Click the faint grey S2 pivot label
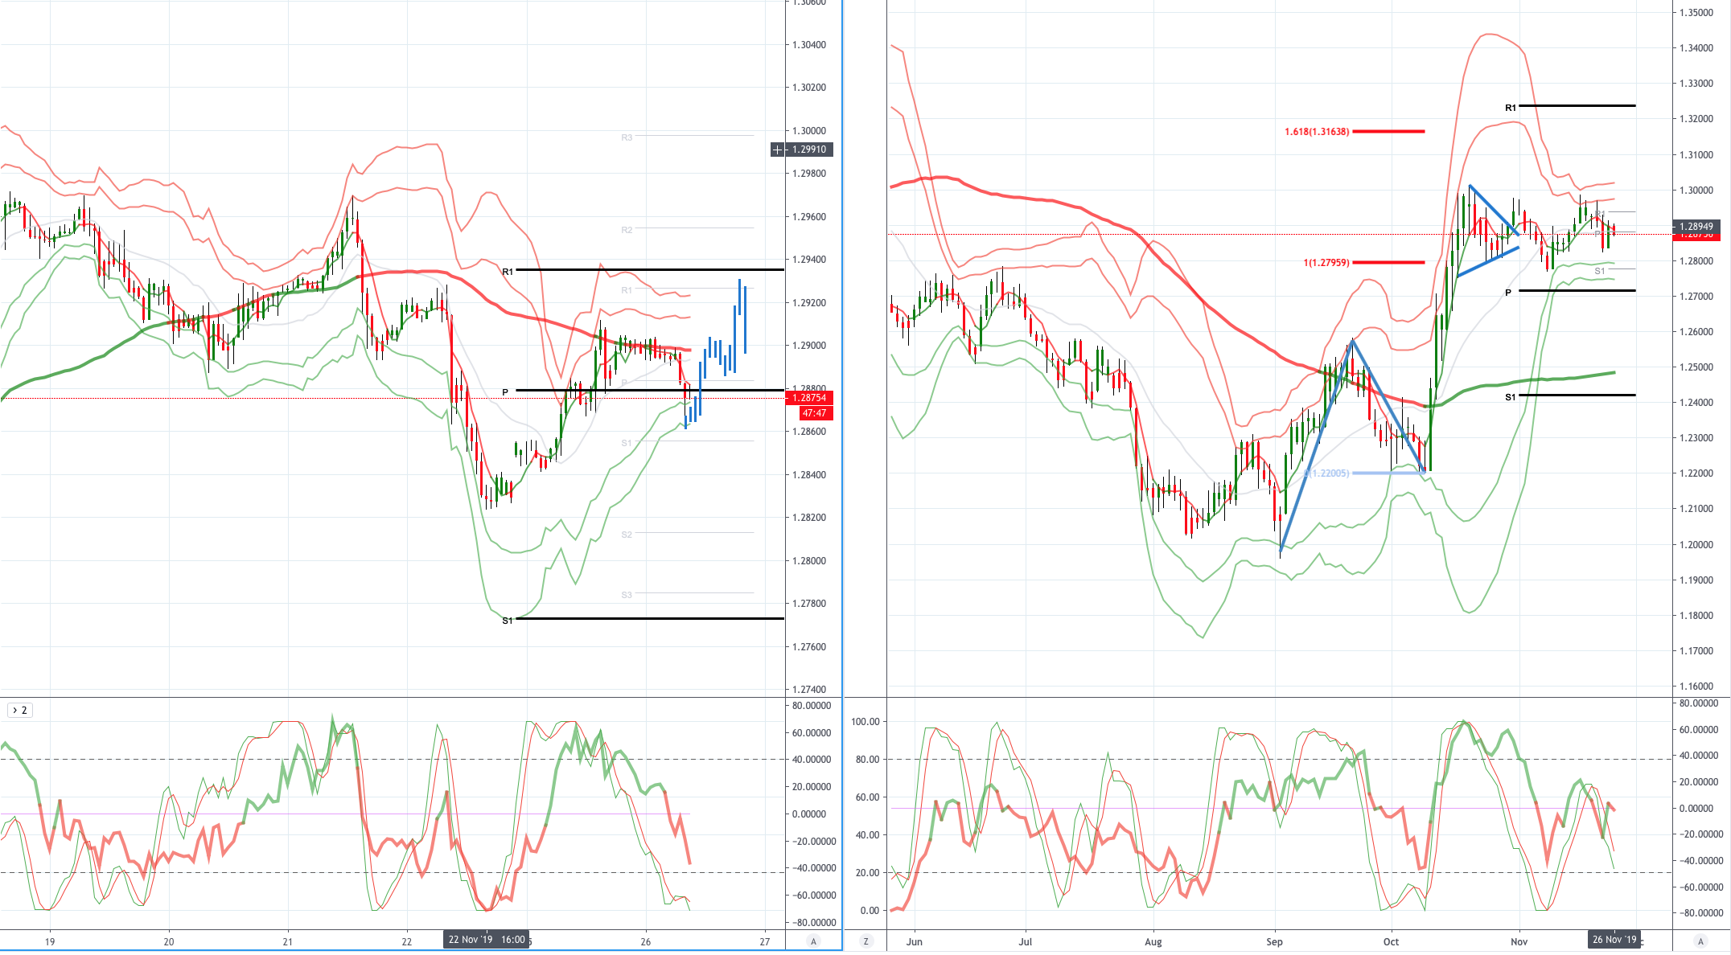 click(x=627, y=535)
